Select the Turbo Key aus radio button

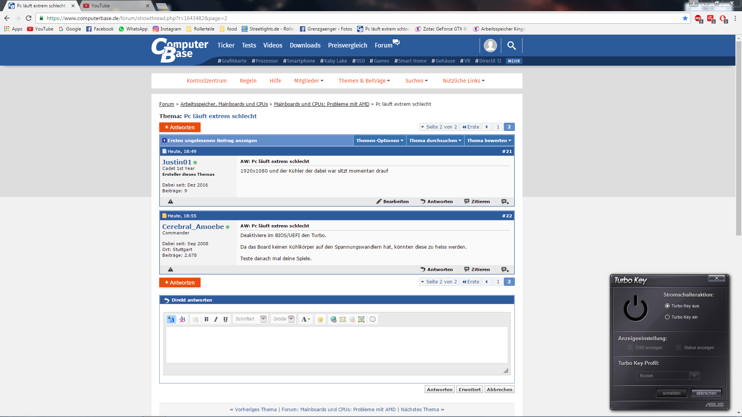point(667,306)
